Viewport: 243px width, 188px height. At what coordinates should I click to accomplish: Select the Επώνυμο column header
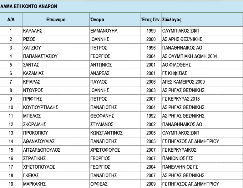coord(56,20)
